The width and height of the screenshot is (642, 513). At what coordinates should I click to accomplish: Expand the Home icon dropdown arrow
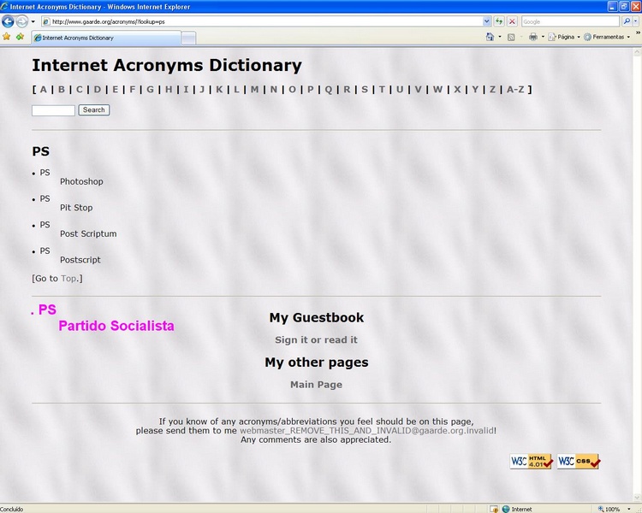pyautogui.click(x=500, y=37)
